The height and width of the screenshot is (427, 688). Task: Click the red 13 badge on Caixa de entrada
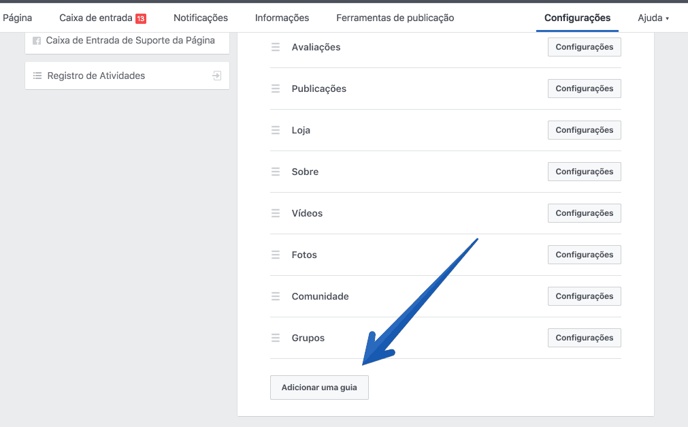click(141, 18)
